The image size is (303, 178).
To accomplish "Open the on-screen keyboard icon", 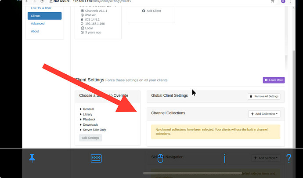I will pyautogui.click(x=97, y=158).
